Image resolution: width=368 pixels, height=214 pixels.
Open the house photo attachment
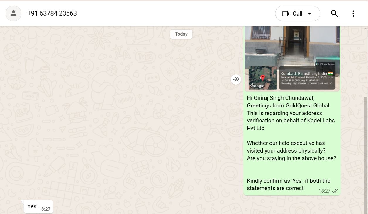point(292,44)
